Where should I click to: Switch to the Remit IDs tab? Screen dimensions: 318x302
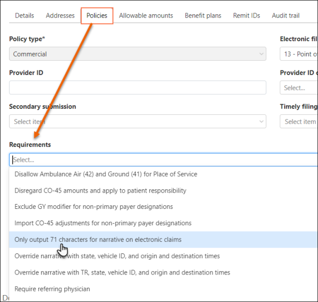tap(246, 15)
